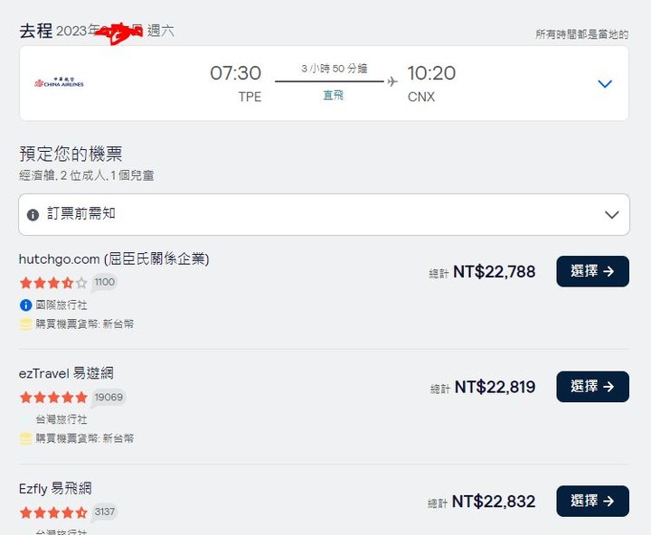Open the 3137 reviews count for Ezfly

pyautogui.click(x=104, y=512)
